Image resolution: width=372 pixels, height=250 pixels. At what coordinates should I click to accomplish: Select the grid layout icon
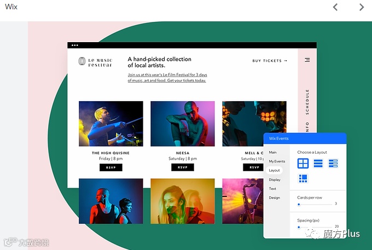click(303, 164)
